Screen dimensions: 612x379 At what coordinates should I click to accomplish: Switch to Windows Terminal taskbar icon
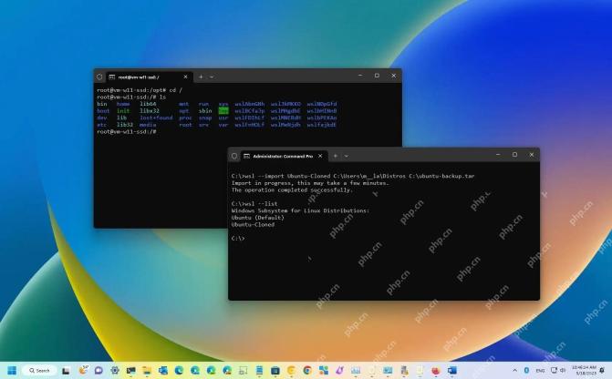click(130, 370)
